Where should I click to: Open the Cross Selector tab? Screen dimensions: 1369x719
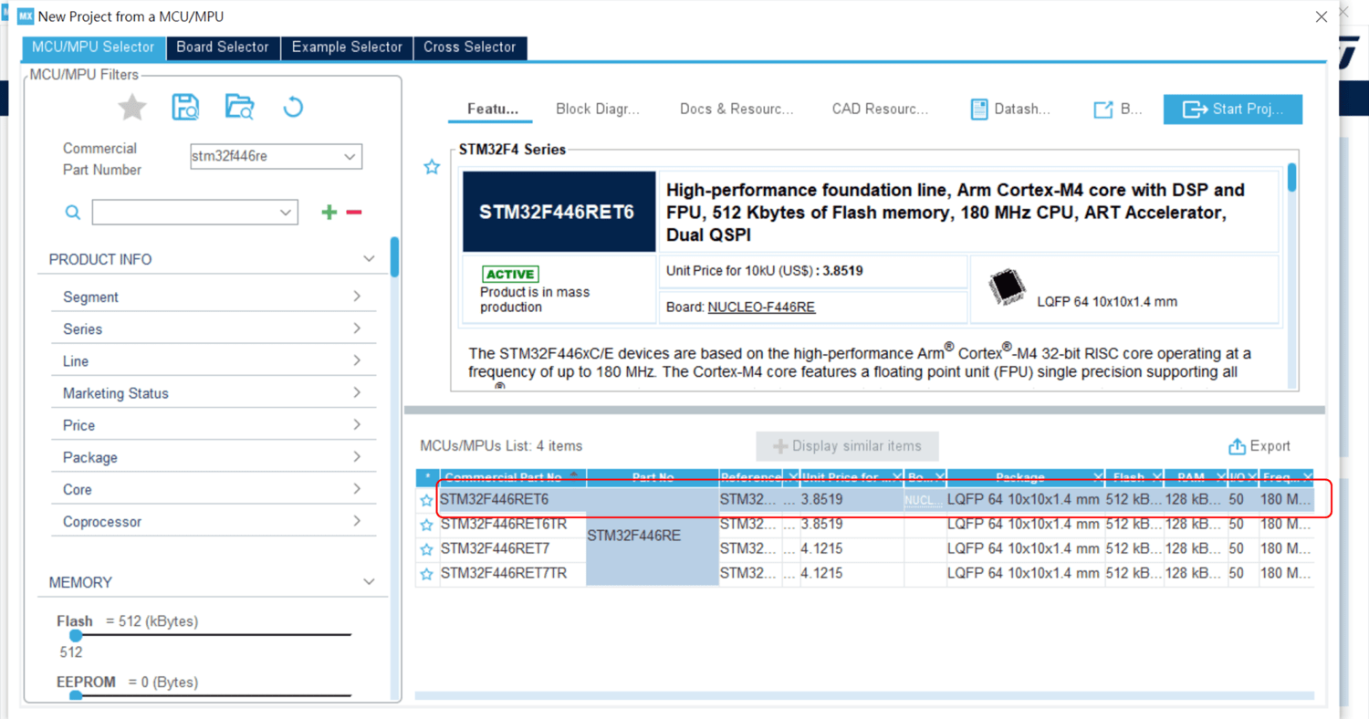tap(470, 47)
